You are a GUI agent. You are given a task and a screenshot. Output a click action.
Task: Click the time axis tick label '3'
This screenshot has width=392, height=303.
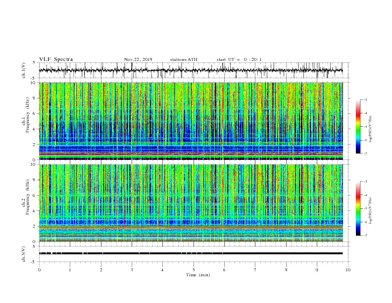pos(132,270)
